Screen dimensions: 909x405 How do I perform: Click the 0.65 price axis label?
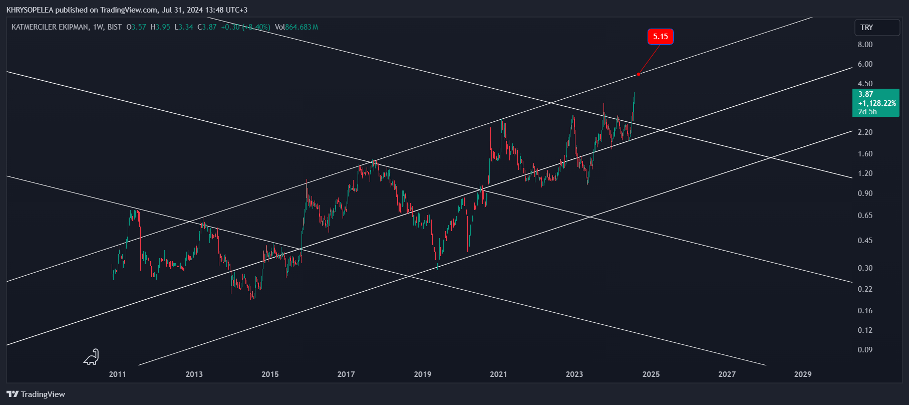point(865,216)
